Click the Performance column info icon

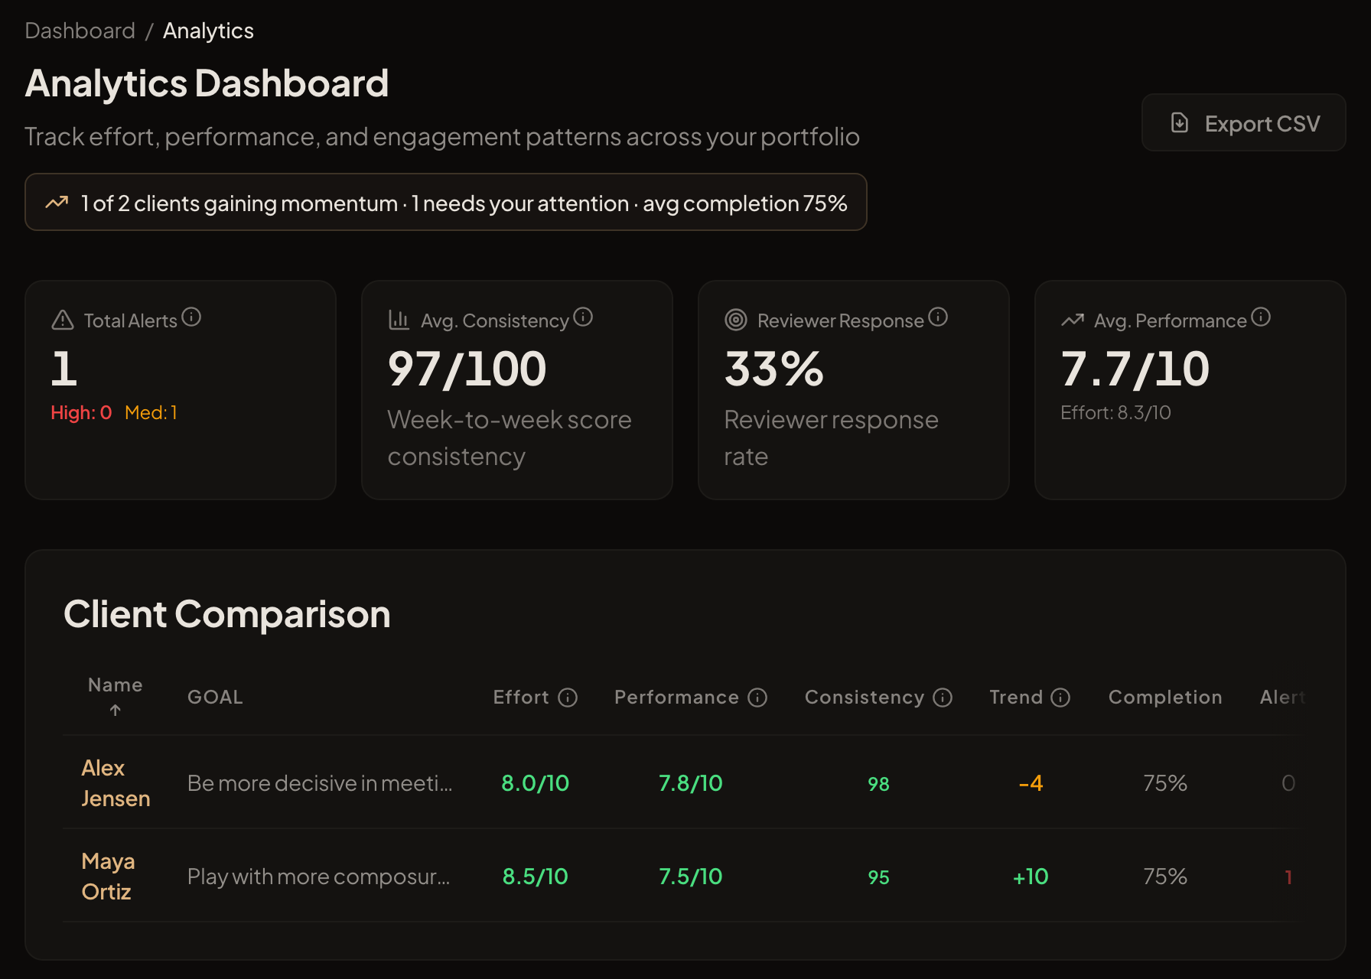point(757,698)
